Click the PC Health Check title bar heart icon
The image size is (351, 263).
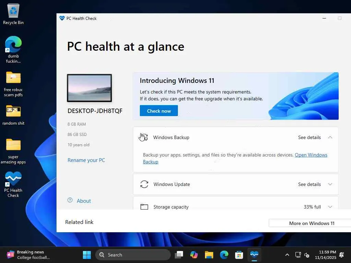pos(62,18)
